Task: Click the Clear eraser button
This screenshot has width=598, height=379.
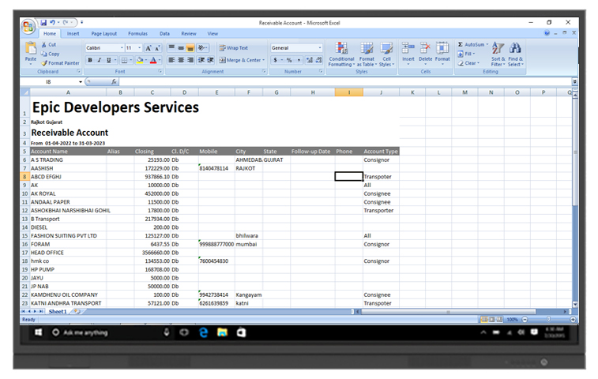Action: pyautogui.click(x=468, y=63)
